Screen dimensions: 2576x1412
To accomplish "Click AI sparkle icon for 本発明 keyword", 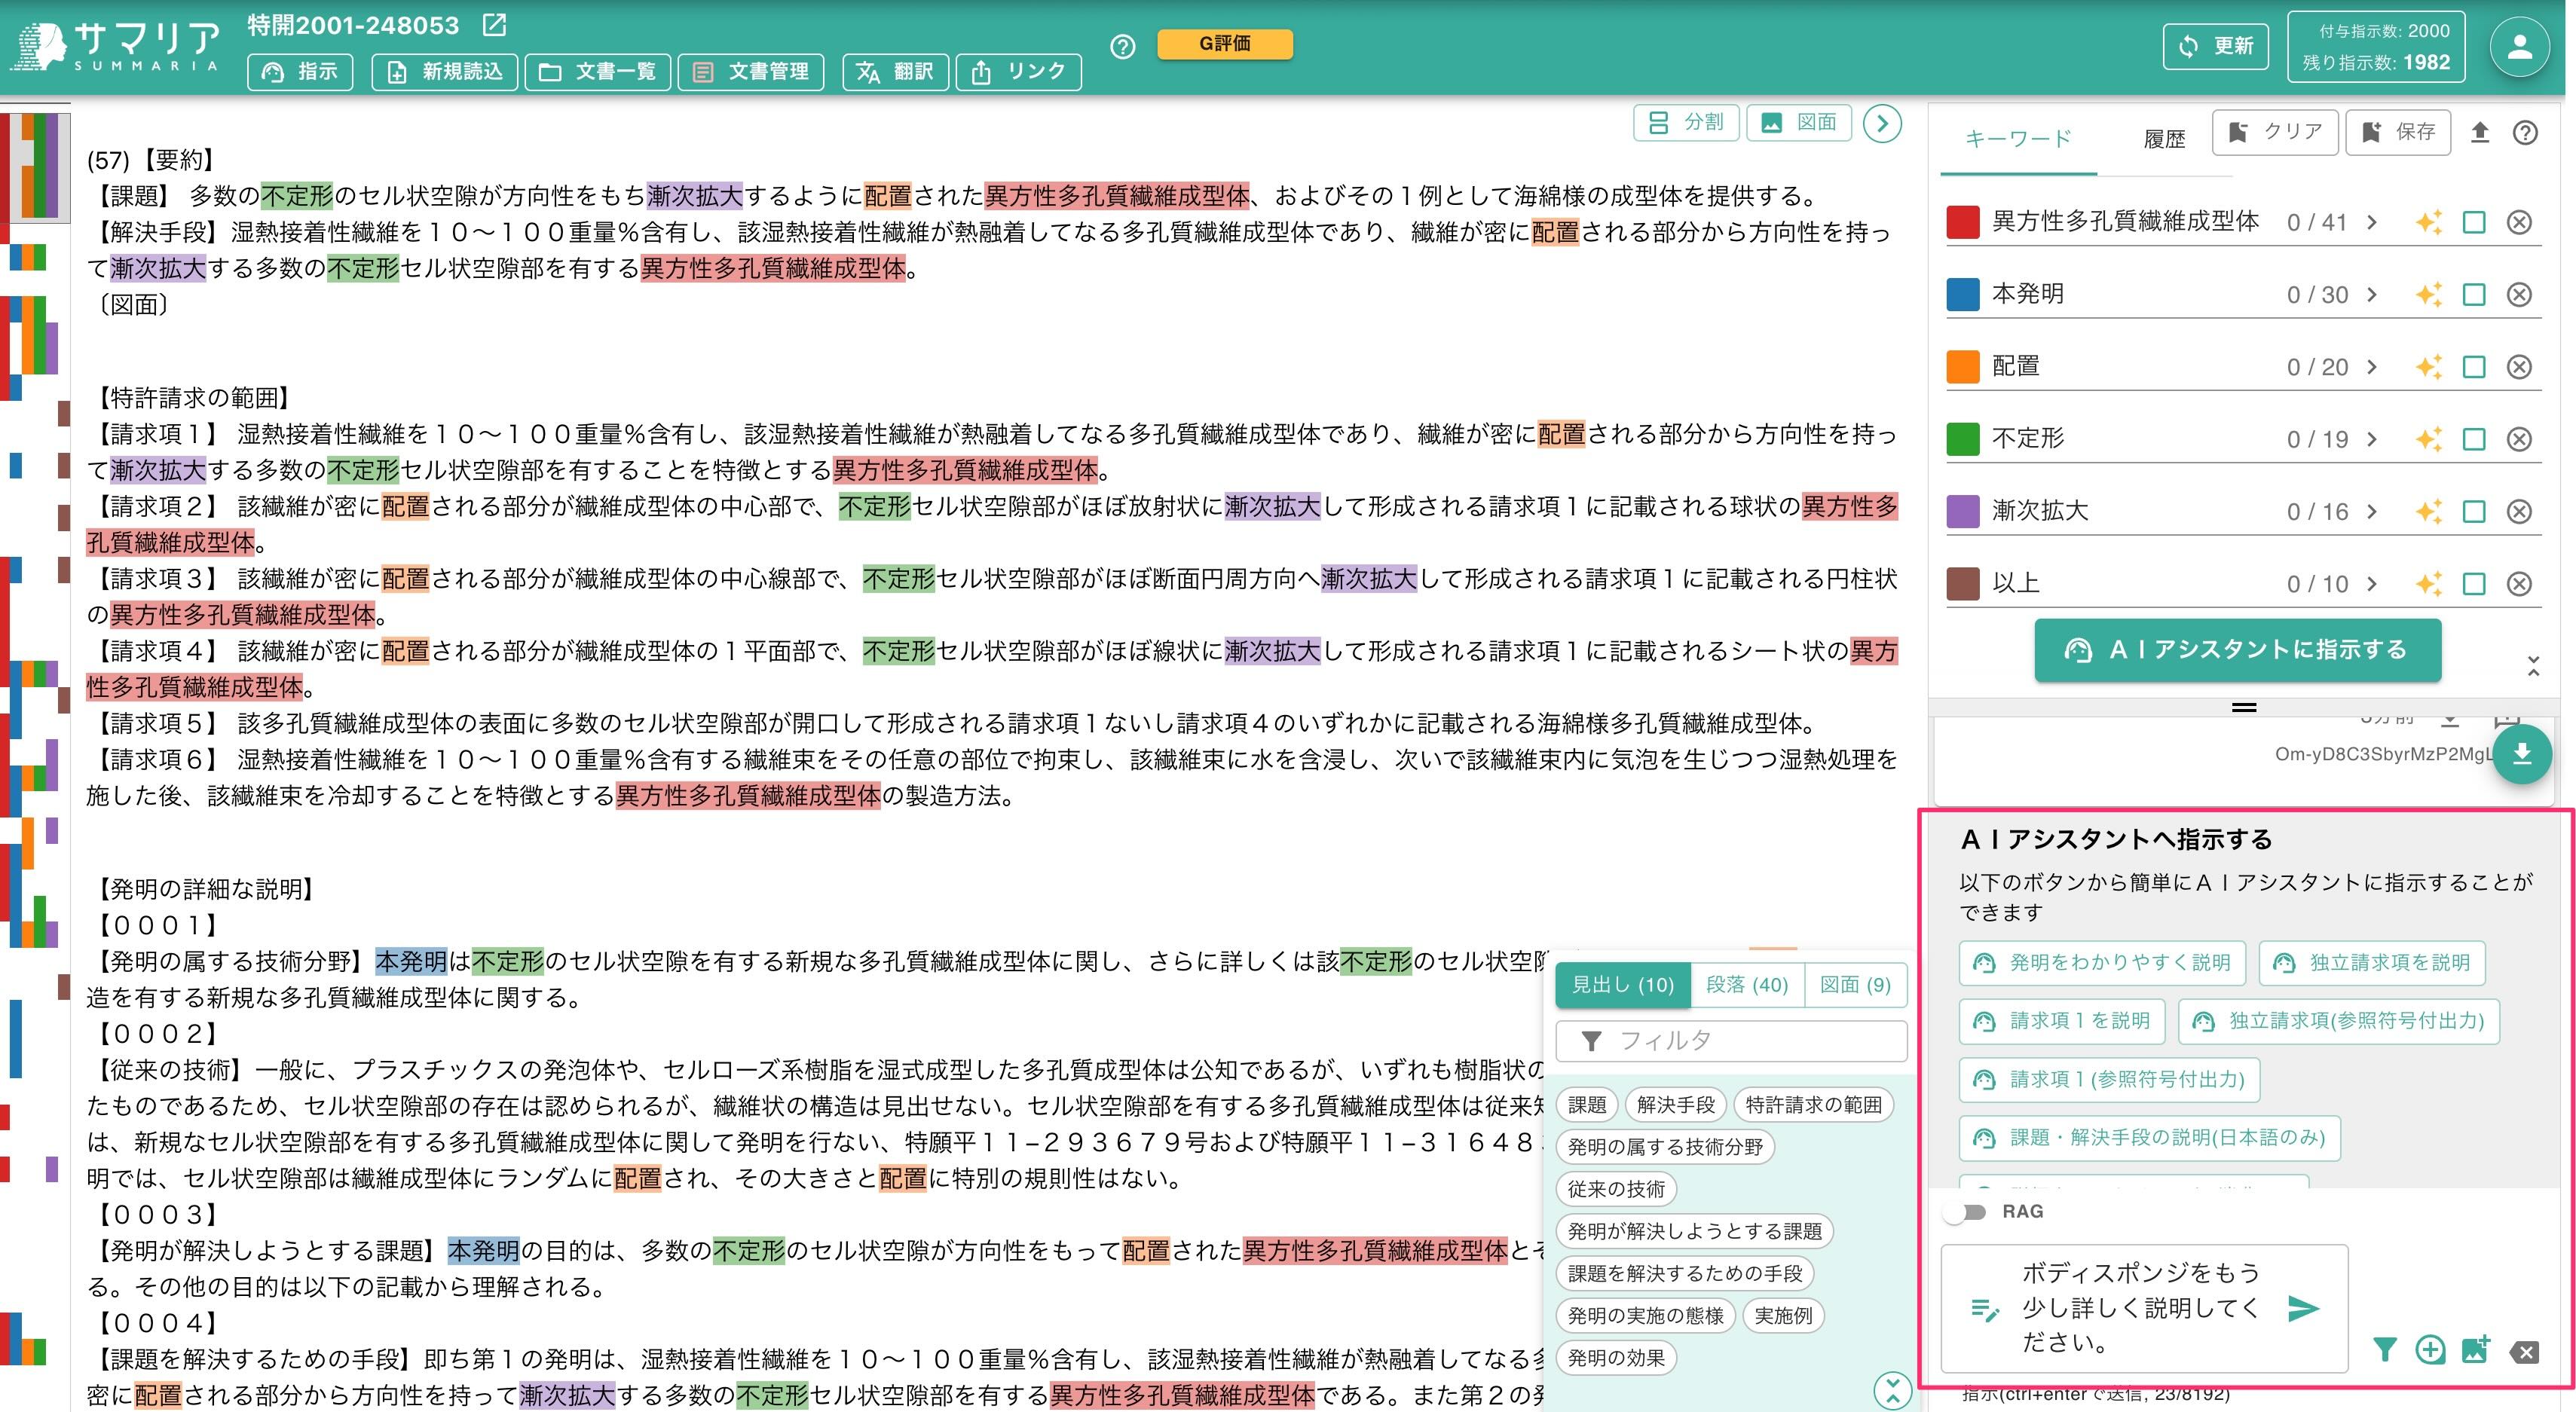I will (x=2428, y=294).
